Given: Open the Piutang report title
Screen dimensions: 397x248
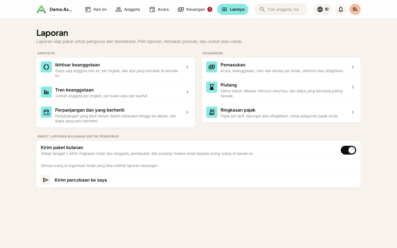Looking at the screenshot, I should 229,85.
